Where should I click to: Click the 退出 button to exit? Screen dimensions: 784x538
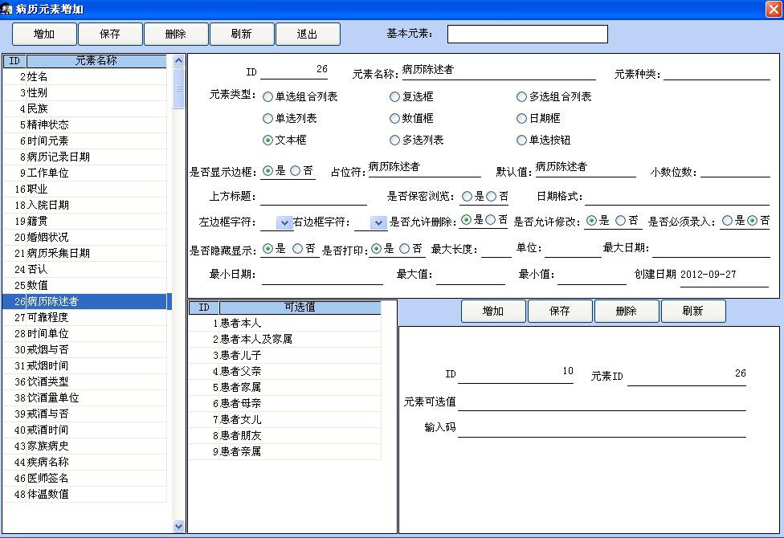[307, 34]
